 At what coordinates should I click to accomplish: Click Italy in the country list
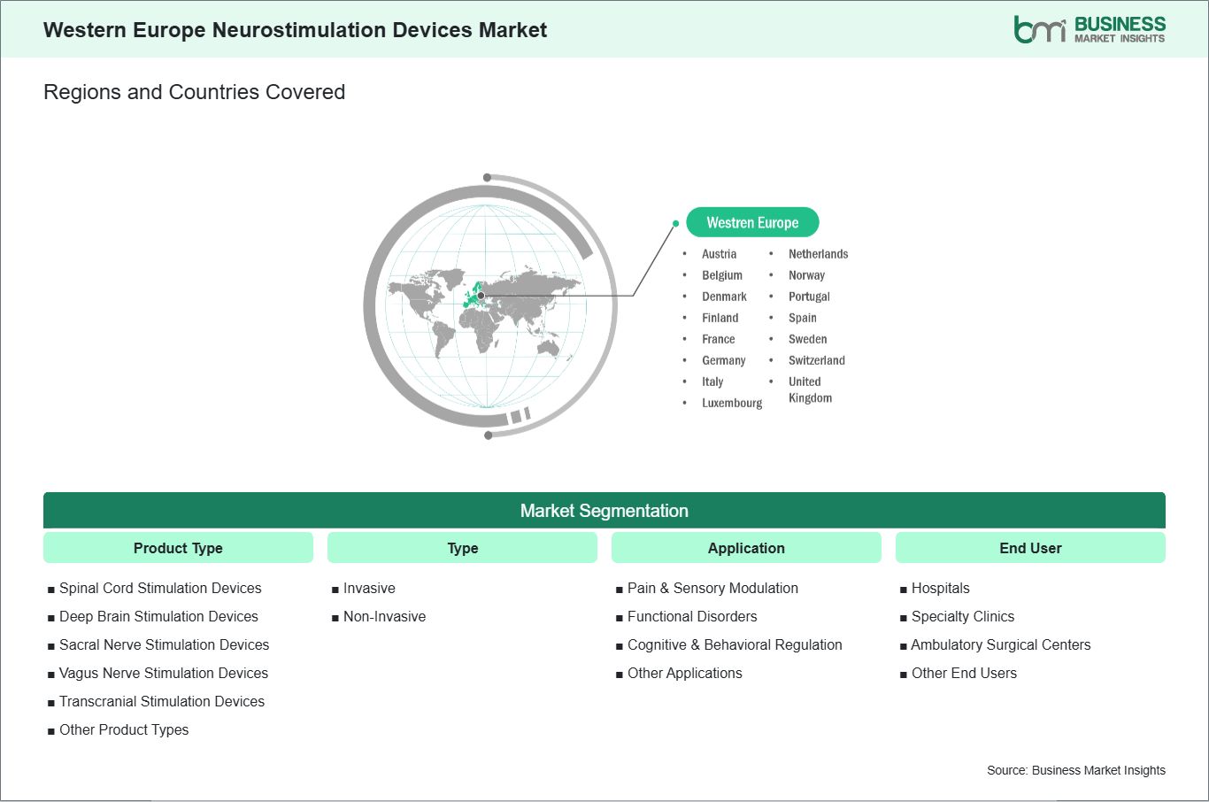712,382
